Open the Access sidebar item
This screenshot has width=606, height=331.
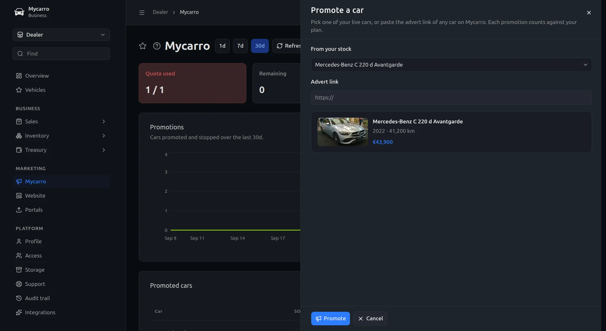coord(61,256)
